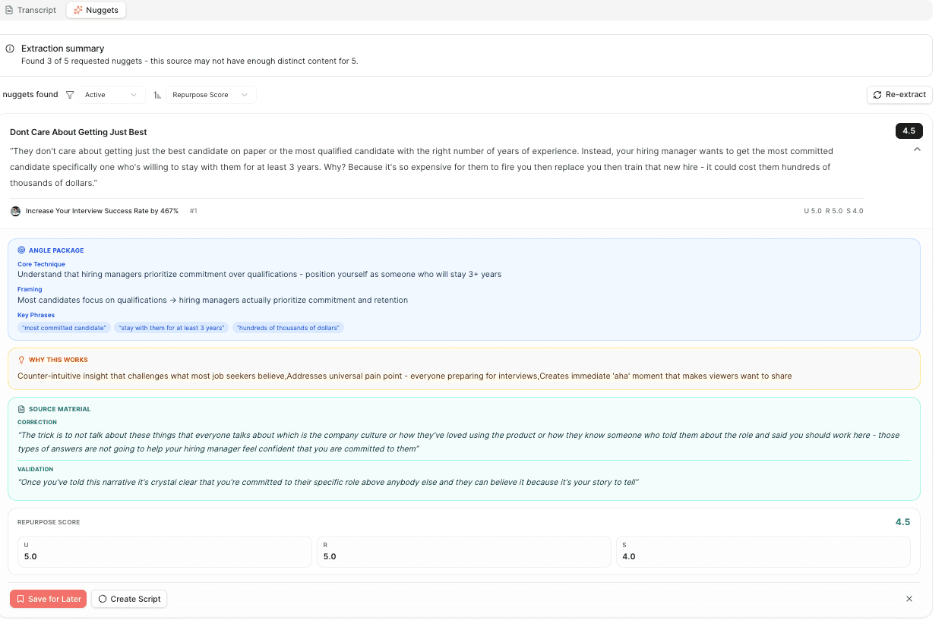Click the target icon beside ANGLE PACKAGE
Viewport: 945px width, 620px height.
tap(22, 250)
